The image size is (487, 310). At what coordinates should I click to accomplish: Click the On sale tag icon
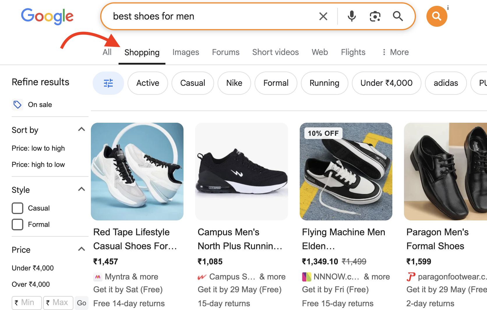17,105
